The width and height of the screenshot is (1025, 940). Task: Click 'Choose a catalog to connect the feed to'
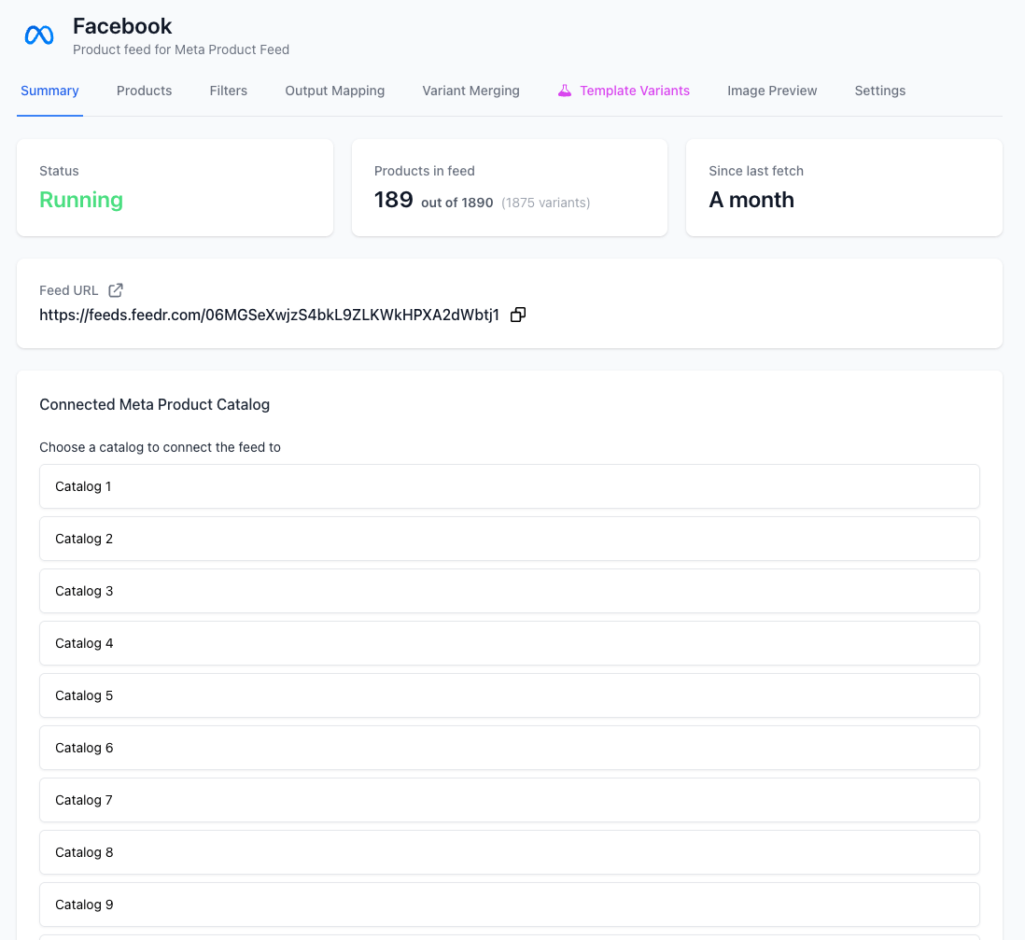[x=161, y=447]
